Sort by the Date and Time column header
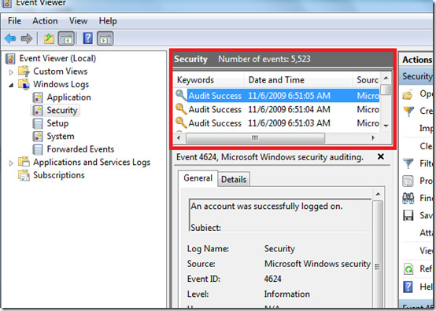Image resolution: width=436 pixels, height=311 pixels. tap(297, 80)
